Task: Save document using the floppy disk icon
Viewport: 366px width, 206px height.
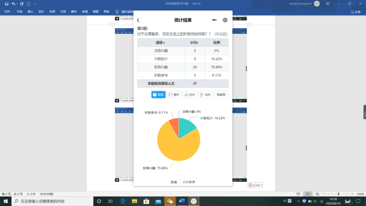Action: pos(6,3)
